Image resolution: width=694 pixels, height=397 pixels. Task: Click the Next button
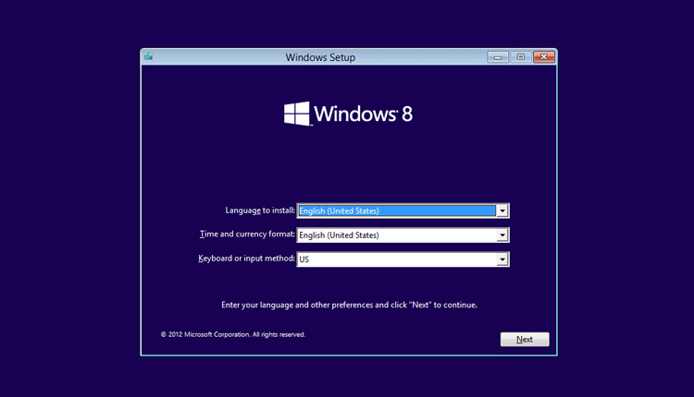[525, 339]
